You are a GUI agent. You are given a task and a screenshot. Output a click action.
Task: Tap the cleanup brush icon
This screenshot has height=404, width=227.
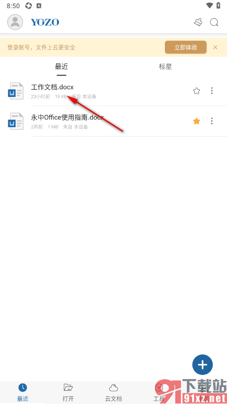198,23
